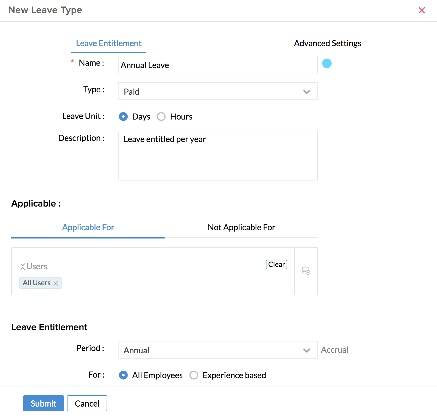Select Days as leave unit
This screenshot has height=419, width=437.
(123, 117)
